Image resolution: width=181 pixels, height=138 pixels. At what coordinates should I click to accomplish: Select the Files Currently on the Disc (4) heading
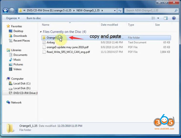click(x=65, y=32)
